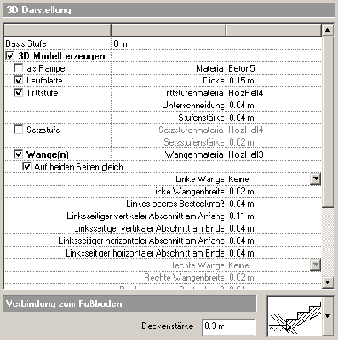The width and height of the screenshot is (338, 340).
Task: Uncheck the Laufplatte checkbox
Action: (x=19, y=80)
